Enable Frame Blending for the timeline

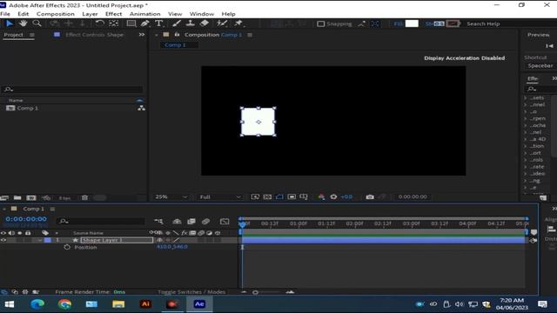[191, 222]
